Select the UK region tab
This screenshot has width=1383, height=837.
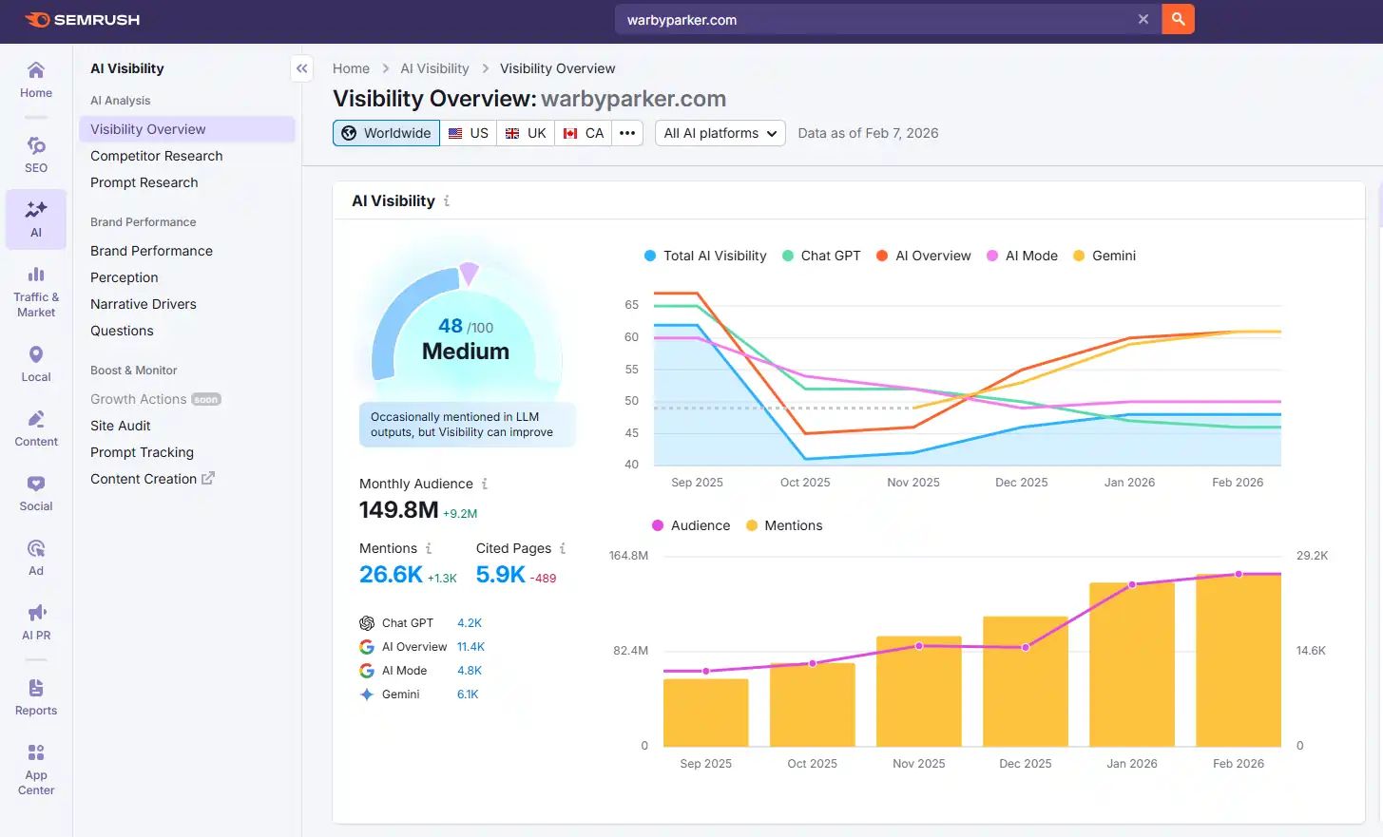[526, 133]
